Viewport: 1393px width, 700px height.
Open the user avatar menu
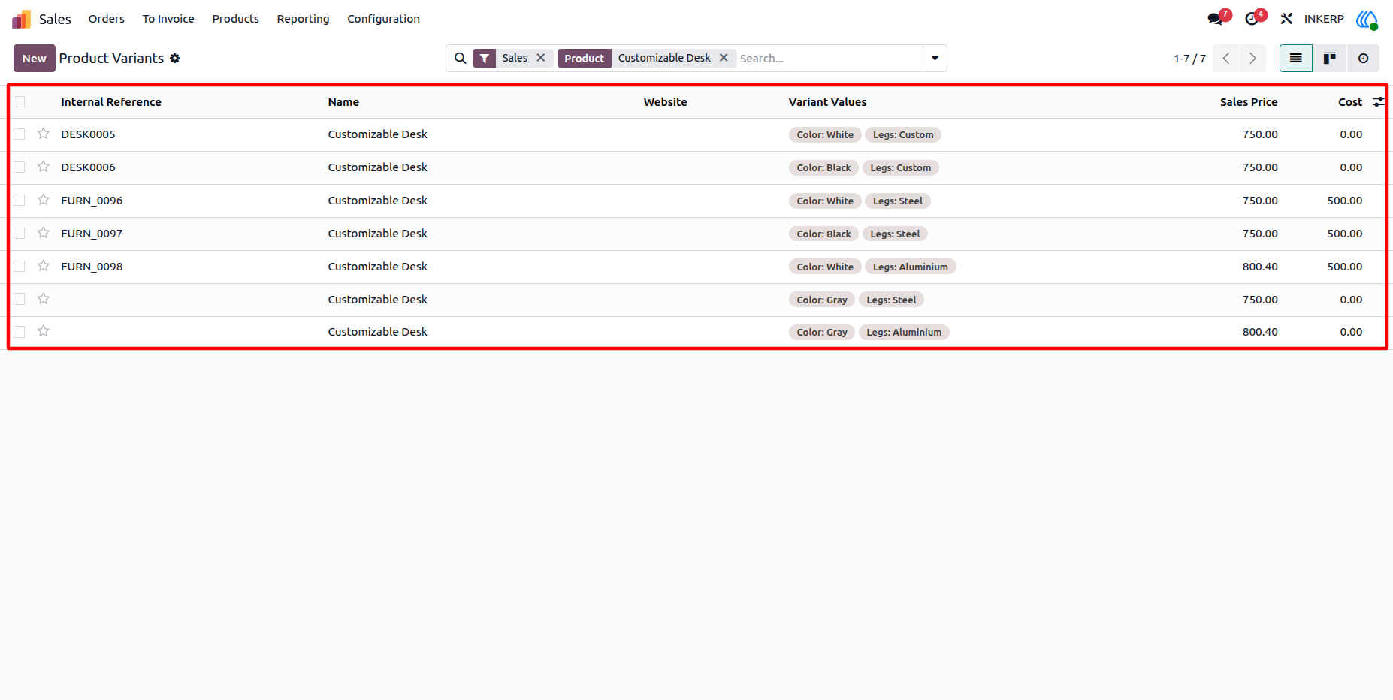click(x=1367, y=19)
